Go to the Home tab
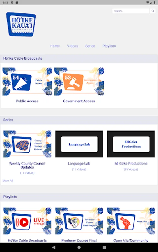Screen dimensions: 158x252 pos(55,46)
